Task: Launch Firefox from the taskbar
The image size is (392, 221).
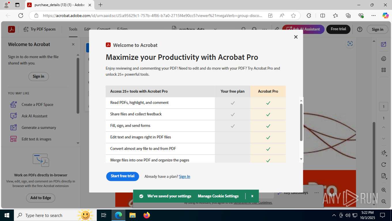Action: click(147, 215)
